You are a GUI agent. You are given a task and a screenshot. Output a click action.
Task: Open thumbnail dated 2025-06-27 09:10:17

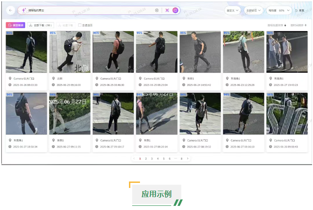point(113,114)
